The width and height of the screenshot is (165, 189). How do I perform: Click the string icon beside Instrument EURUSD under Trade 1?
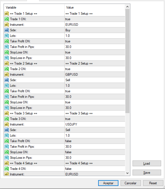point(7,25)
